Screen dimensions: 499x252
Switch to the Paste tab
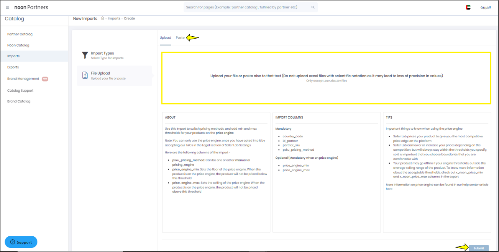180,37
